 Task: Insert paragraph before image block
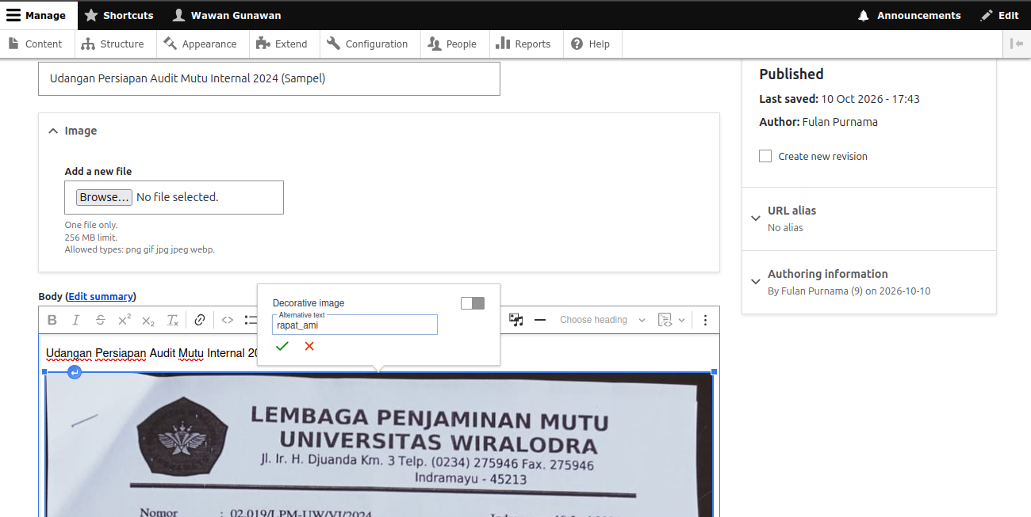pyautogui.click(x=75, y=372)
